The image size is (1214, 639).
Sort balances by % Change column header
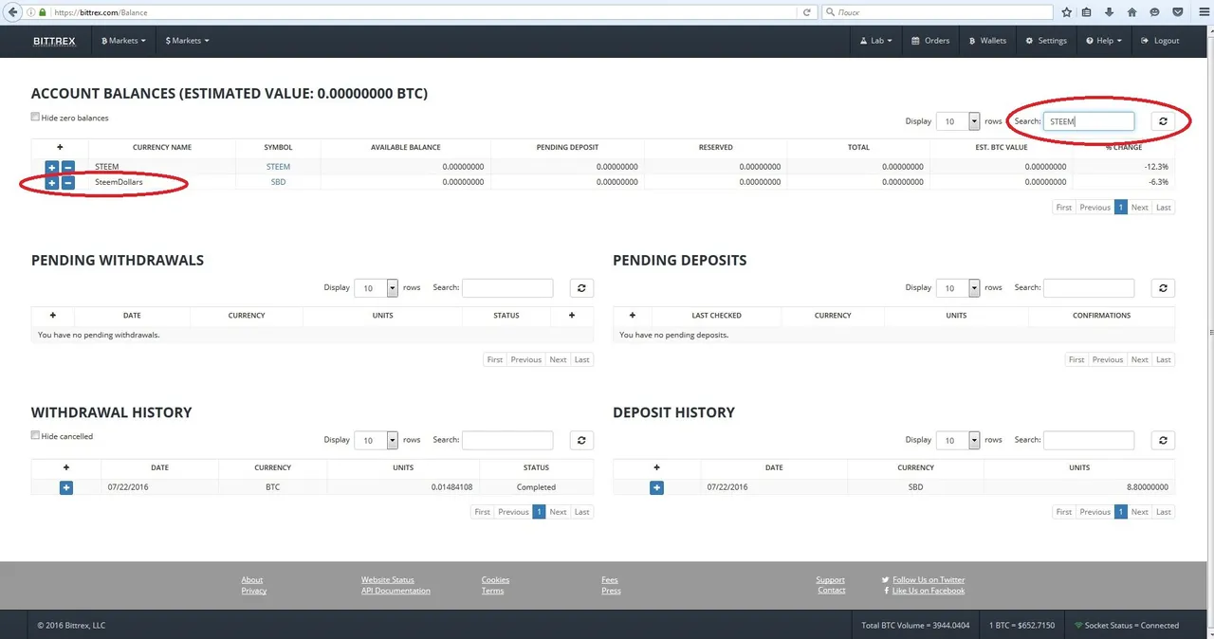[x=1123, y=148]
